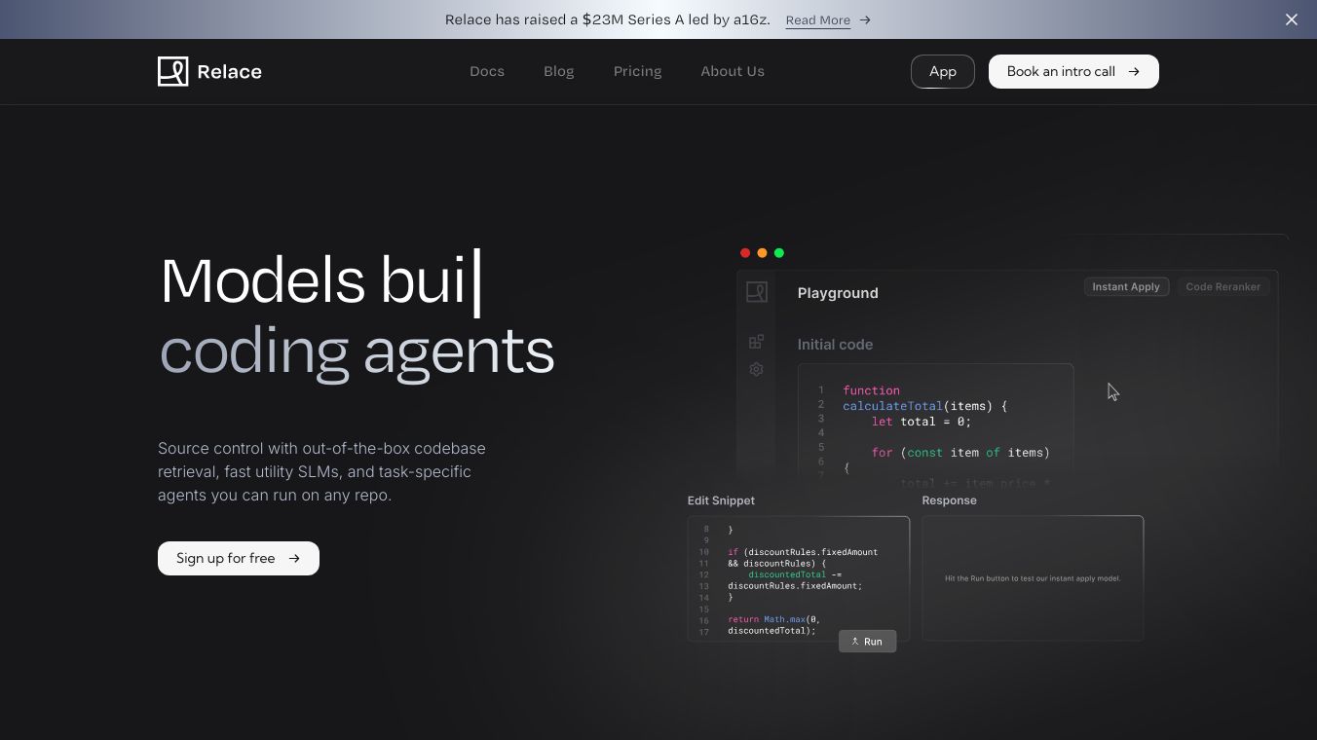Viewport: 1317px width, 740px height.
Task: Click the "if (discountRules.fixedAmount" code line
Action: click(803, 552)
